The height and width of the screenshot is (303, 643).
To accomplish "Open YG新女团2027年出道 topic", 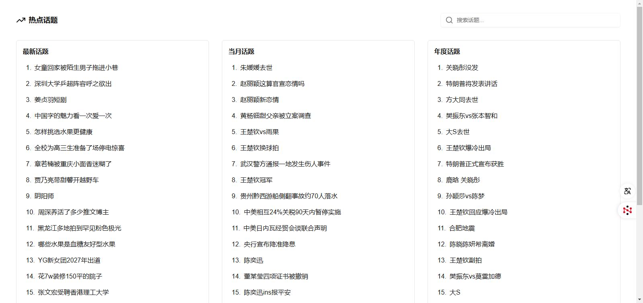I will [69, 260].
